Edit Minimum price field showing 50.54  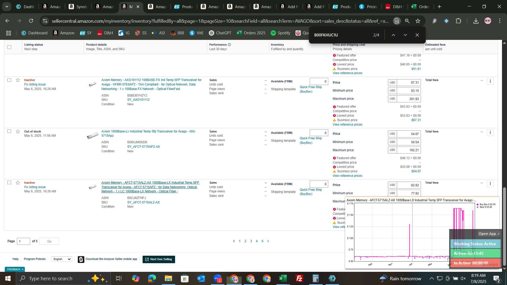tap(409, 142)
